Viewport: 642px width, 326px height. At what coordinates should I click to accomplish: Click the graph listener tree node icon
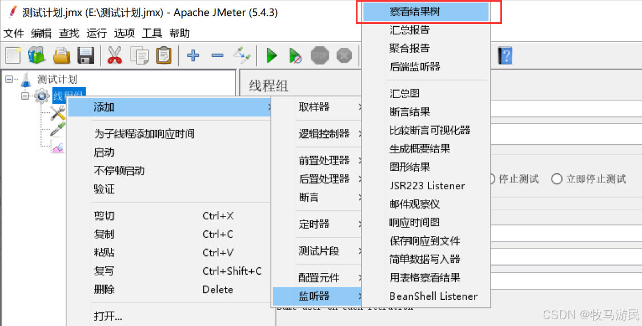[x=58, y=146]
